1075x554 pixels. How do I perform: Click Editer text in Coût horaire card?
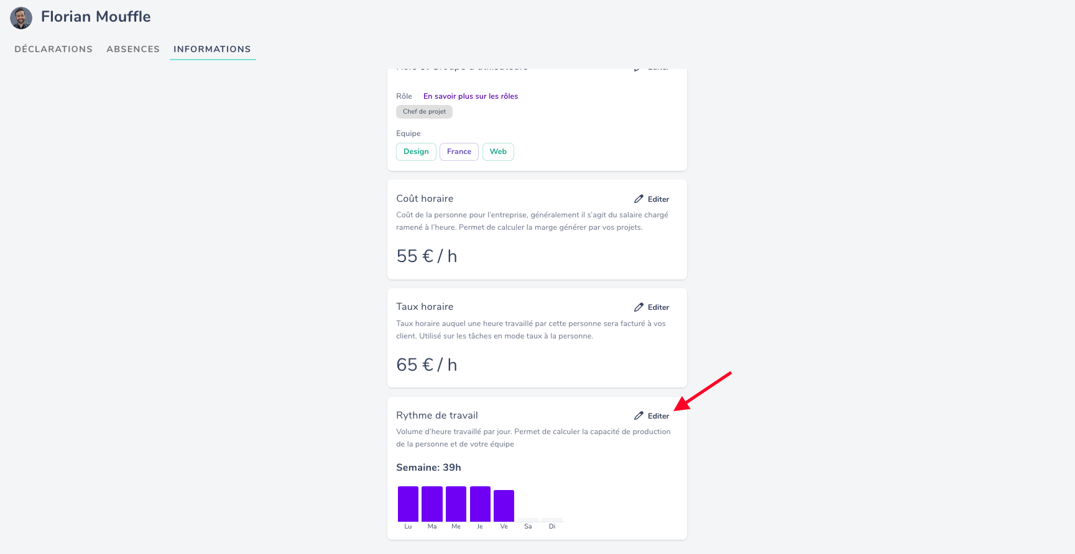pyautogui.click(x=658, y=199)
